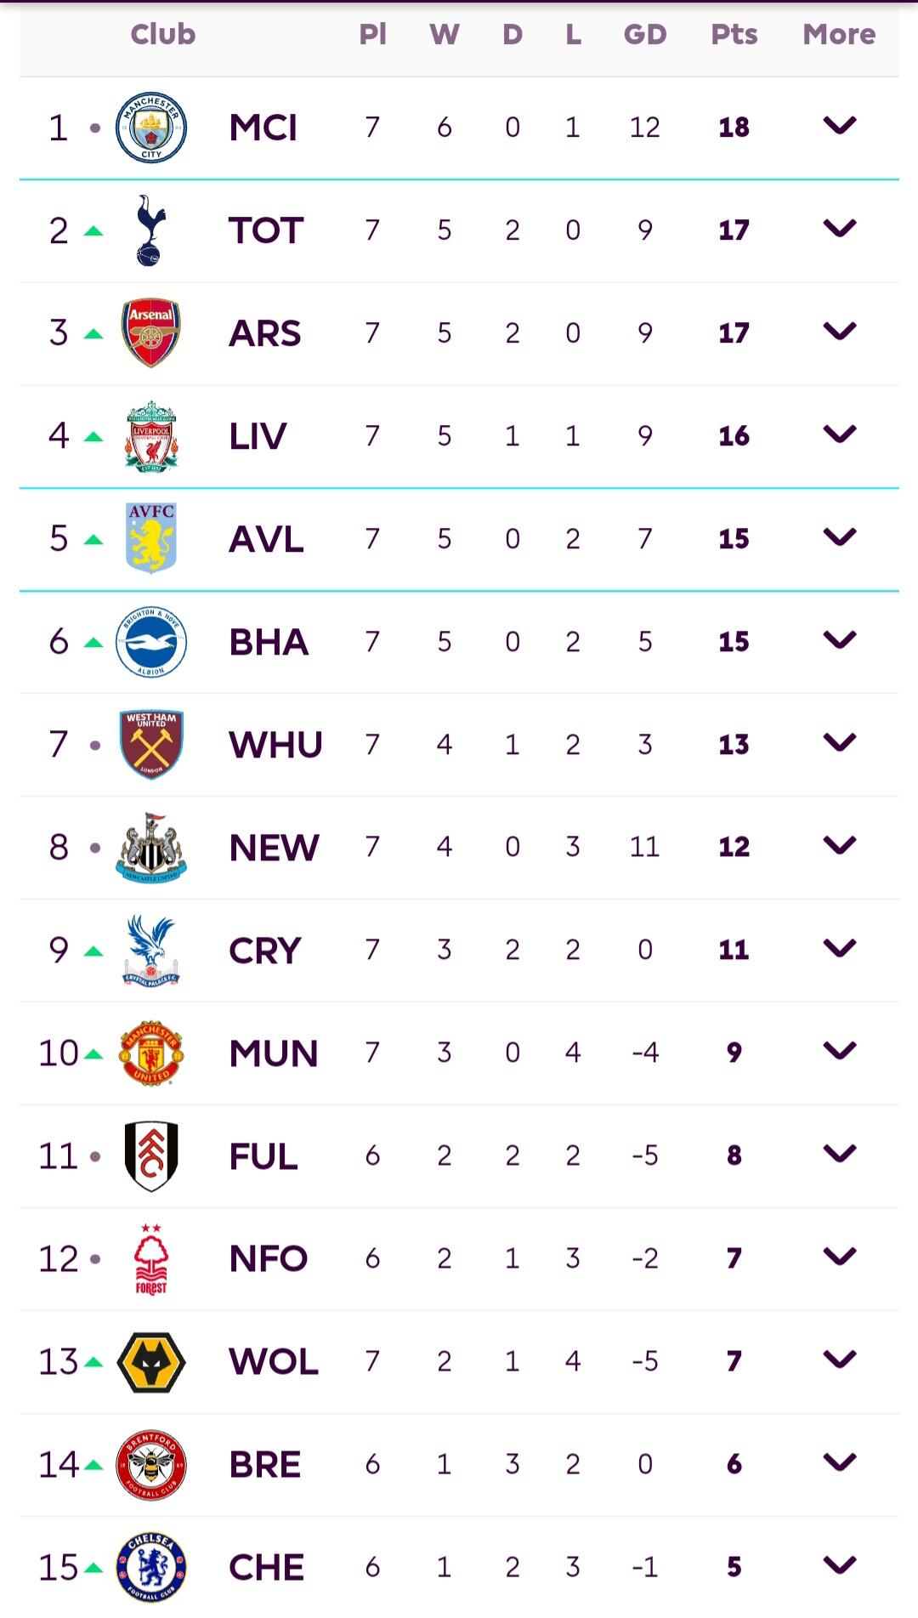918x1618 pixels.
Task: Open the CRY team name link
Action: pos(265,951)
